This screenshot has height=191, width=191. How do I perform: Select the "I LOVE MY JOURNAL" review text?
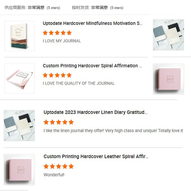(x=62, y=41)
